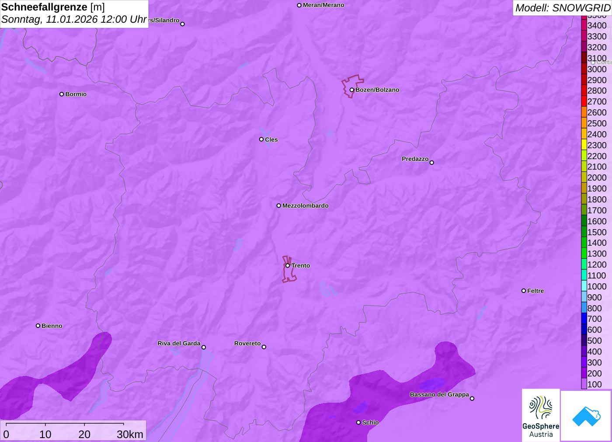Click the Mezzolombardo location marker

(x=279, y=205)
